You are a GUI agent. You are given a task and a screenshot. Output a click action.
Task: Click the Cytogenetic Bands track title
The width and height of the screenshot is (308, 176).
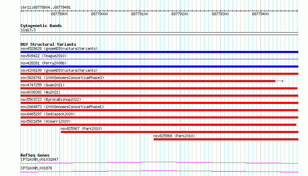tap(41, 26)
